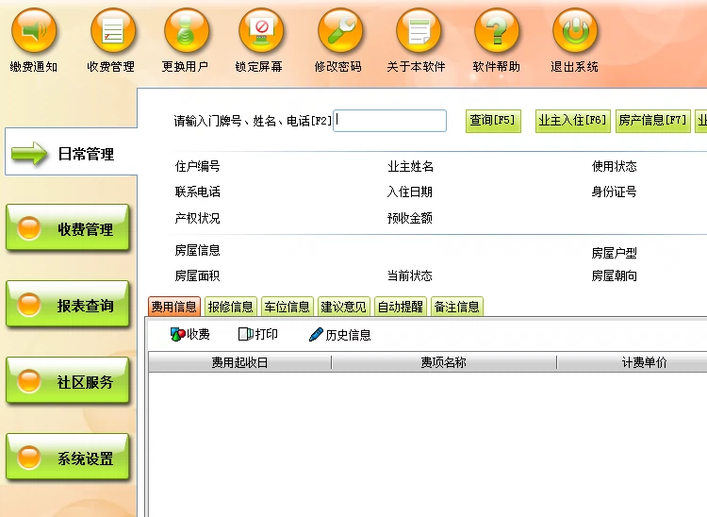This screenshot has height=517, width=707.
Task: Click the 产权状况 label
Action: [198, 218]
